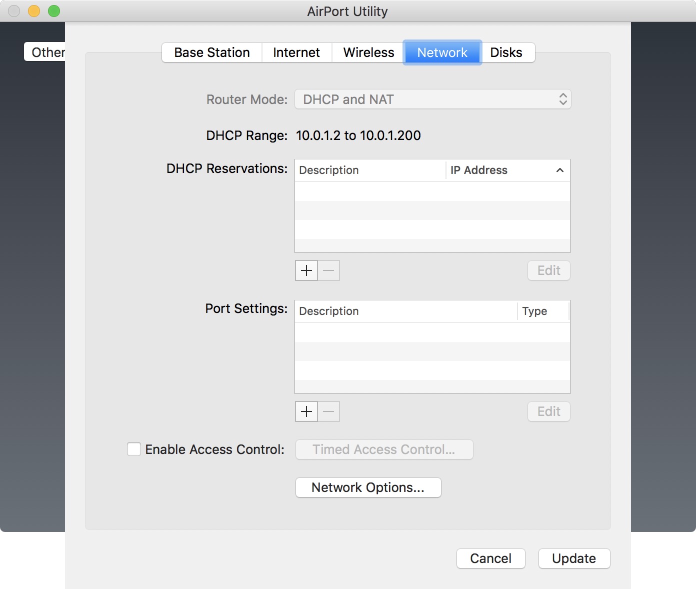Switch to the Base Station tab

click(x=212, y=52)
